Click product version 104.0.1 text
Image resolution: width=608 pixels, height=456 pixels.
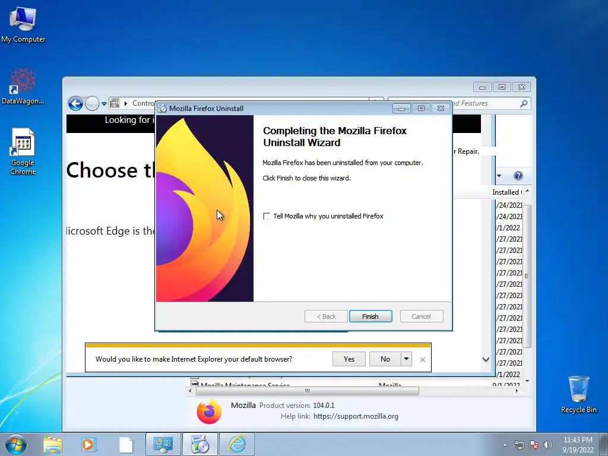(x=324, y=405)
